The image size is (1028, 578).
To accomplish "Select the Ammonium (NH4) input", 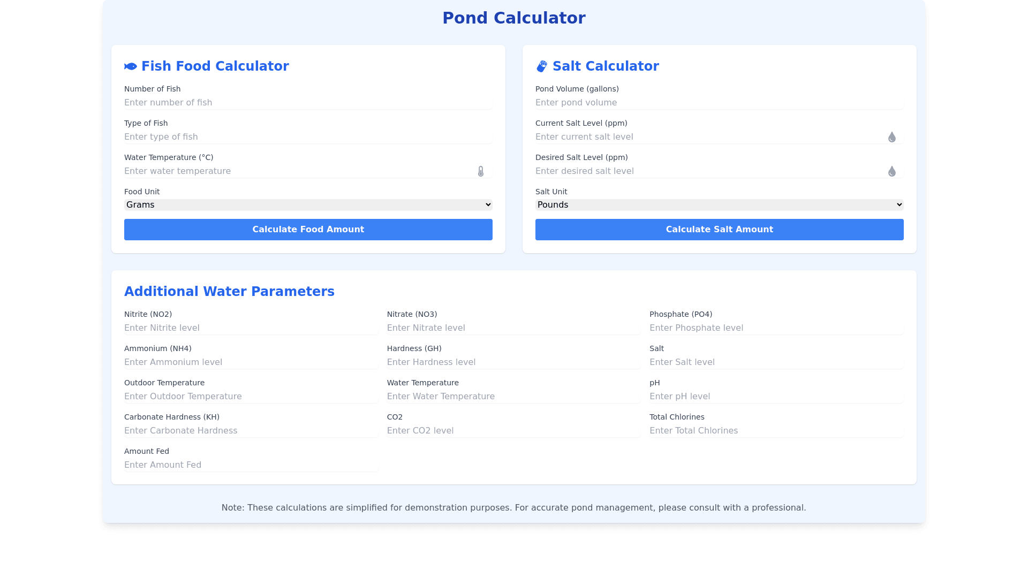I will 251,362.
